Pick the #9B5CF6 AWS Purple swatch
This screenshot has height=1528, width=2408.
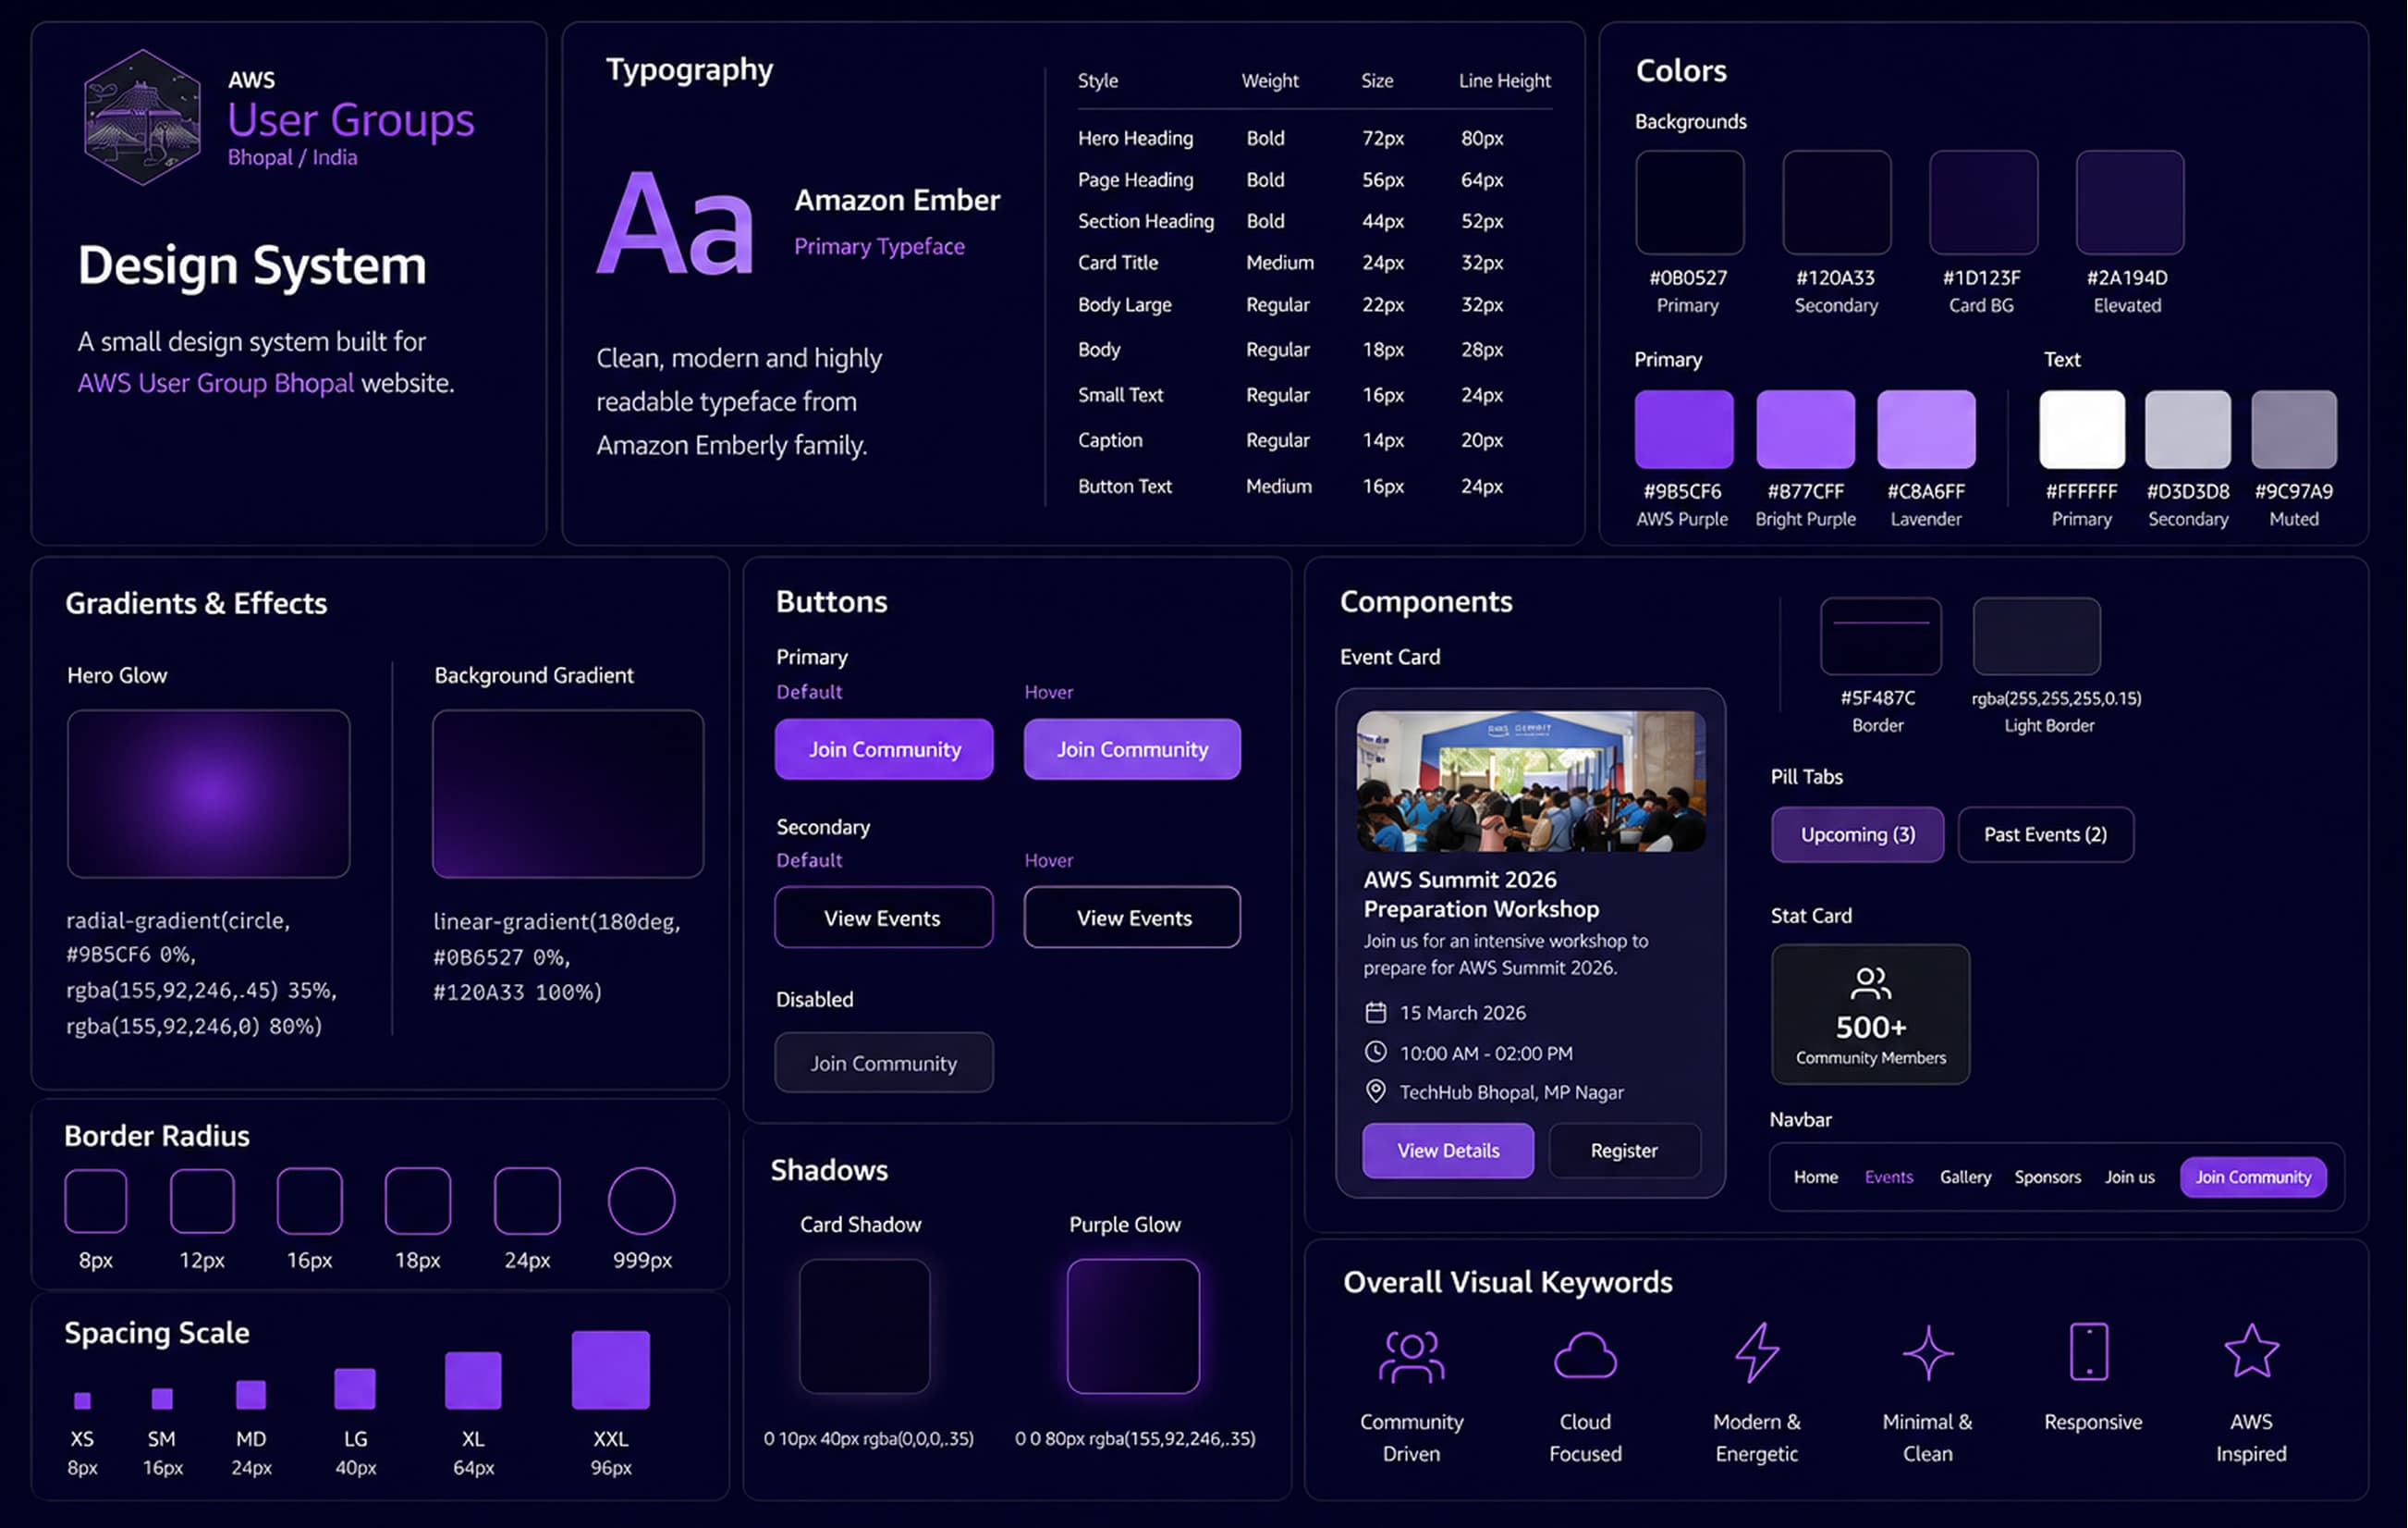click(x=1684, y=429)
